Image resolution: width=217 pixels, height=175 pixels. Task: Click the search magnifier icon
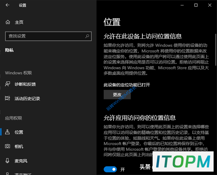[x=87, y=36]
